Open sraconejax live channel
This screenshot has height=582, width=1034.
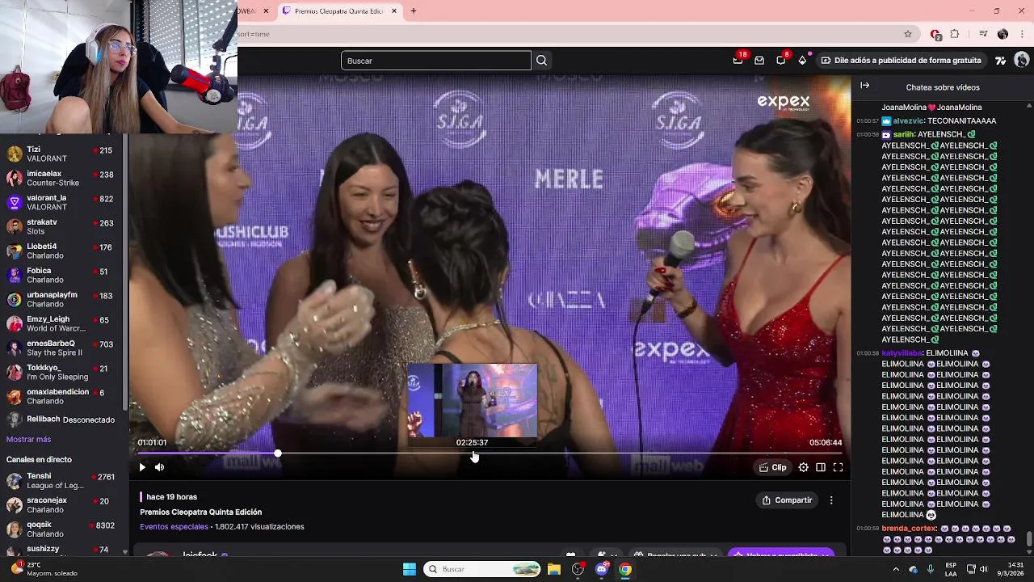[x=61, y=505]
